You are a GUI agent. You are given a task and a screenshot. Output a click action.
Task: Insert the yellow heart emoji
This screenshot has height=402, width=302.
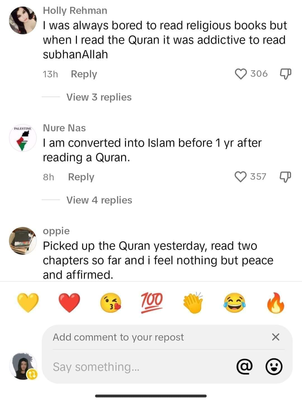point(28,302)
